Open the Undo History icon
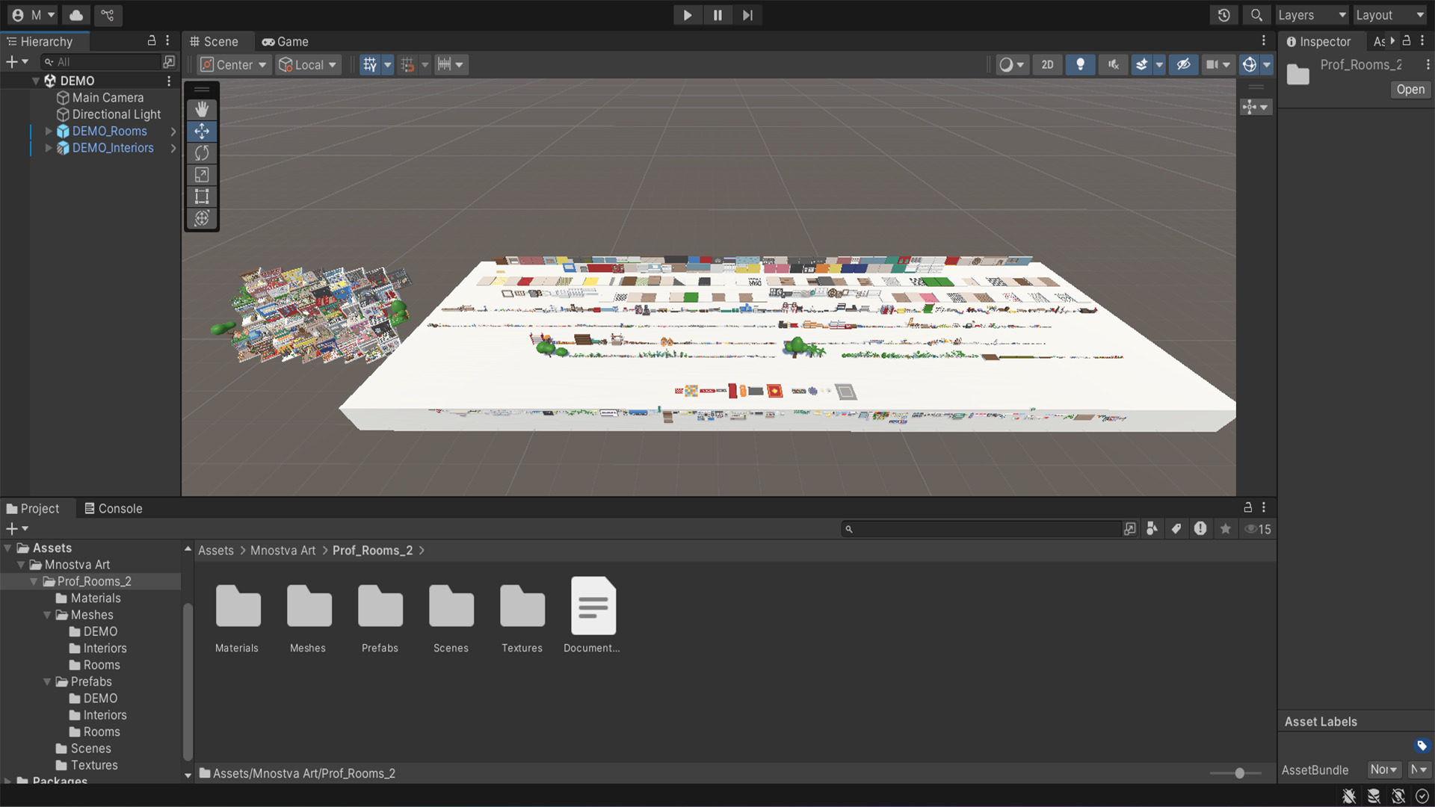This screenshot has height=807, width=1435. (x=1223, y=15)
